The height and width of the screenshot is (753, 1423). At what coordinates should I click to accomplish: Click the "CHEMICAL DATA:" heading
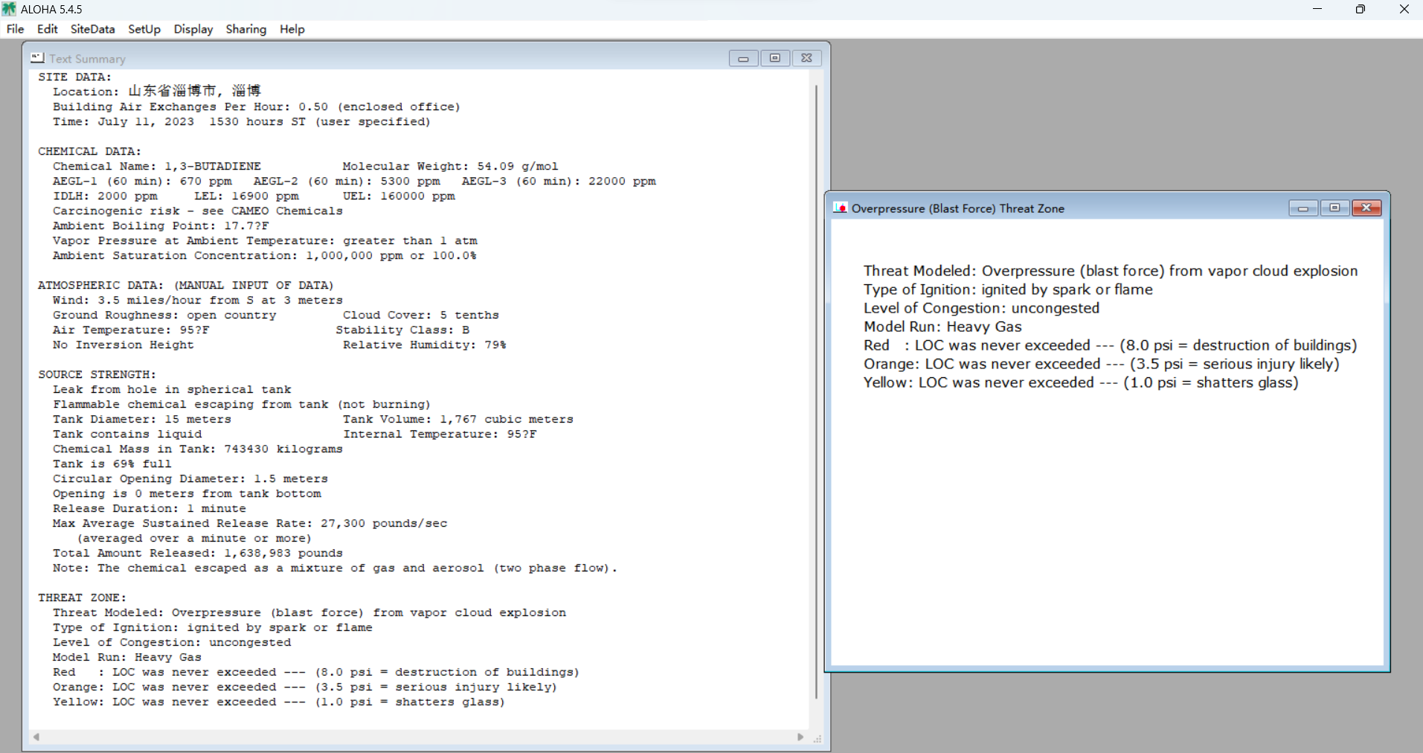(x=90, y=151)
